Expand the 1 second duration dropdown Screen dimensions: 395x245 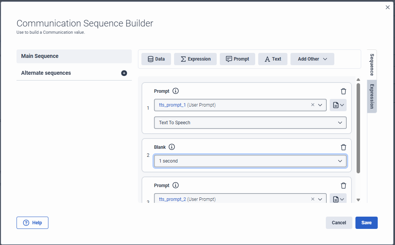pos(250,161)
